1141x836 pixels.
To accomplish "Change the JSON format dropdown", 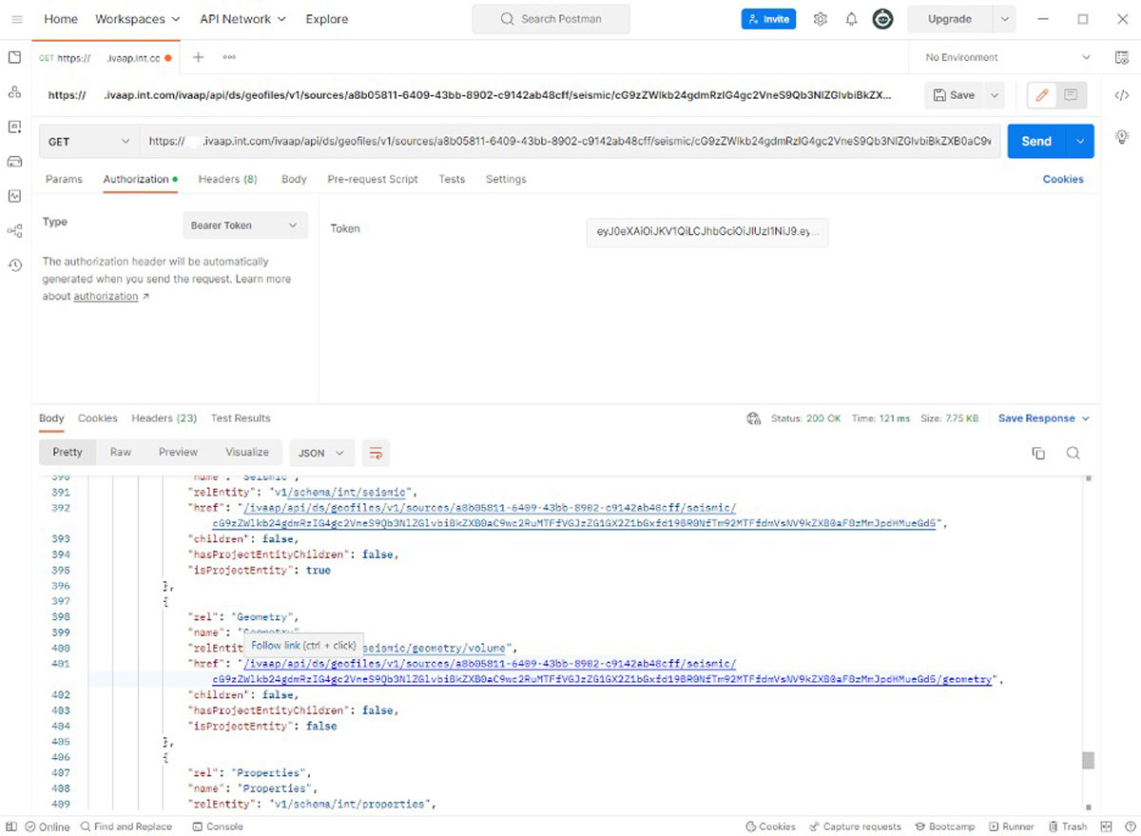I will [x=321, y=453].
